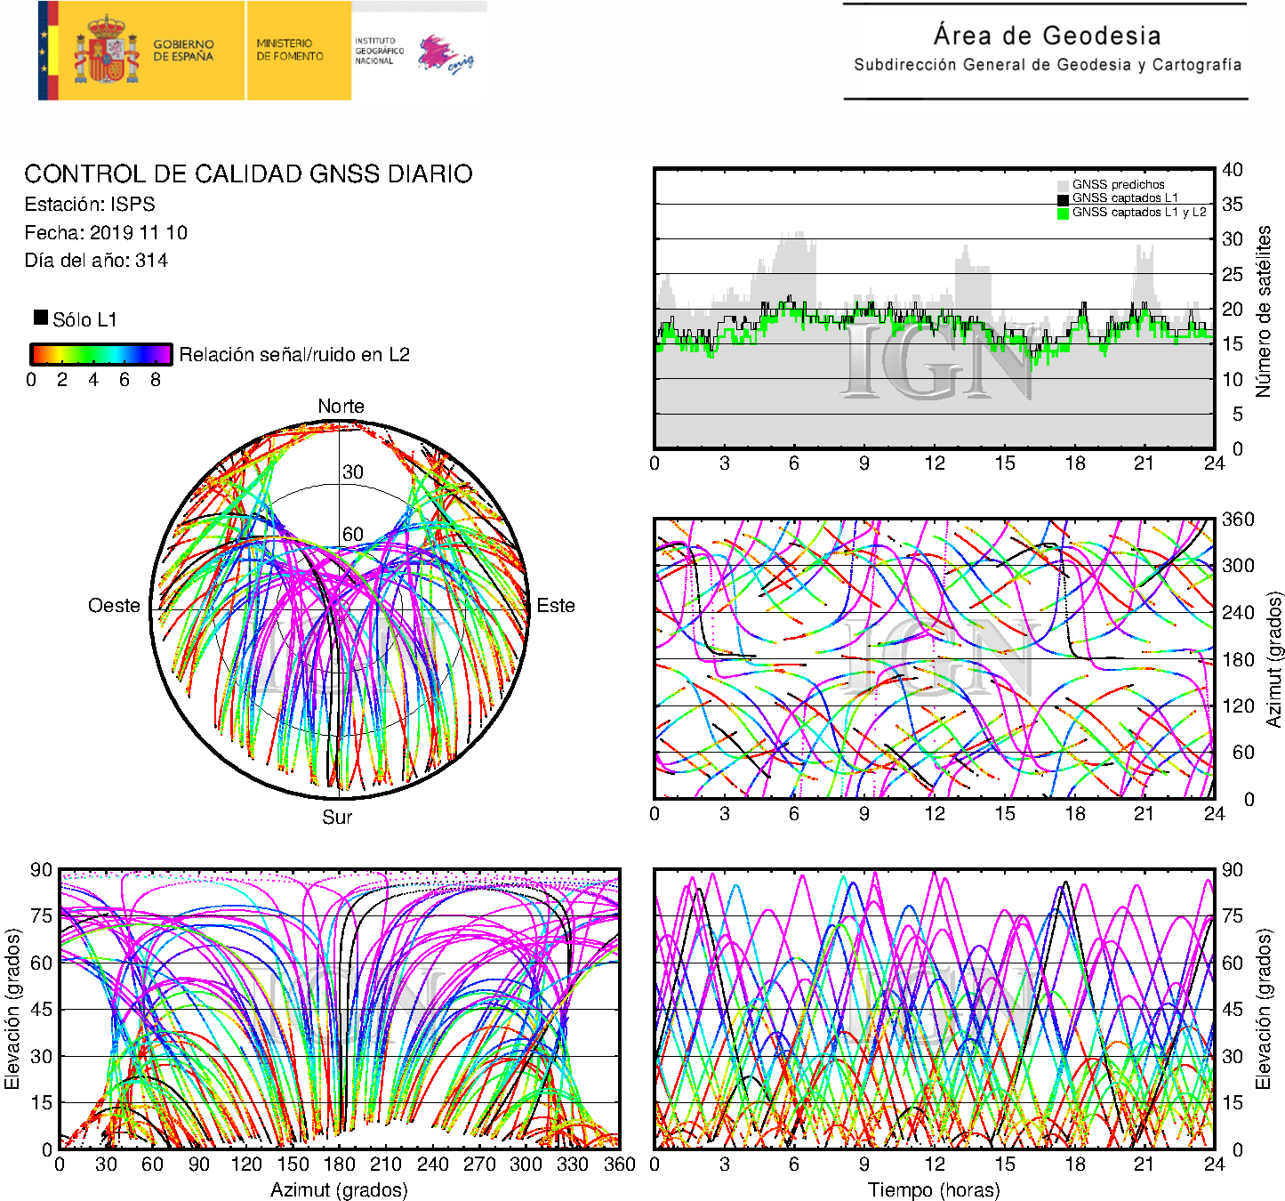
Task: Click the black 'GNSS captados L1' legend marker
Action: coord(1063,199)
